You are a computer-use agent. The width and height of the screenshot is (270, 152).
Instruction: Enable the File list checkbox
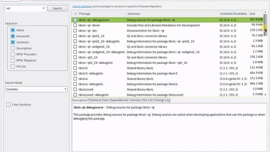click(13, 66)
